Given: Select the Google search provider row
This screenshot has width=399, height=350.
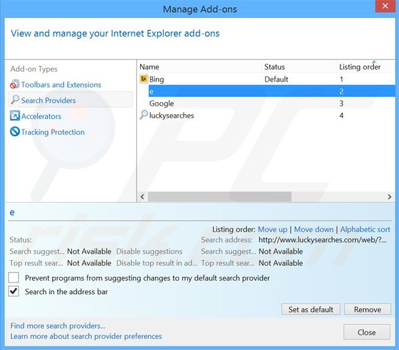Looking at the screenshot, I should point(266,103).
